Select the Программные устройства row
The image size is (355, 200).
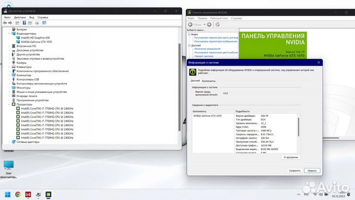click(x=33, y=100)
